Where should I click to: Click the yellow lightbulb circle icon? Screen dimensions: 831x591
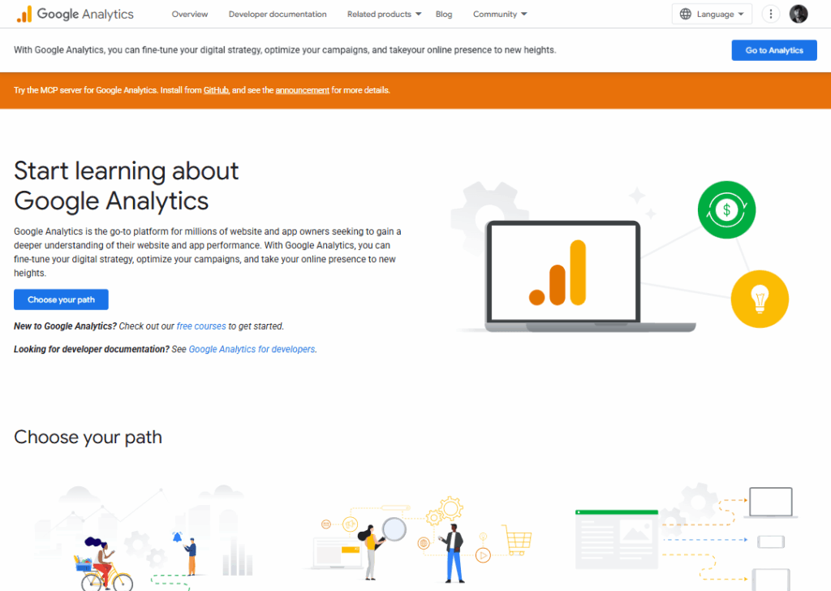click(760, 299)
